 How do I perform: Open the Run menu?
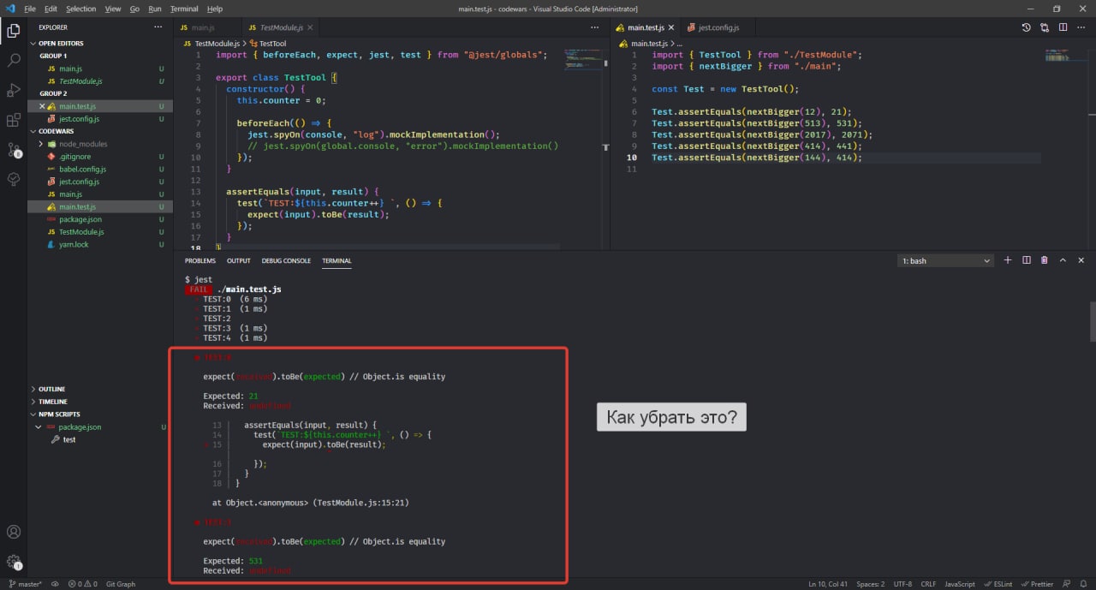pos(155,9)
